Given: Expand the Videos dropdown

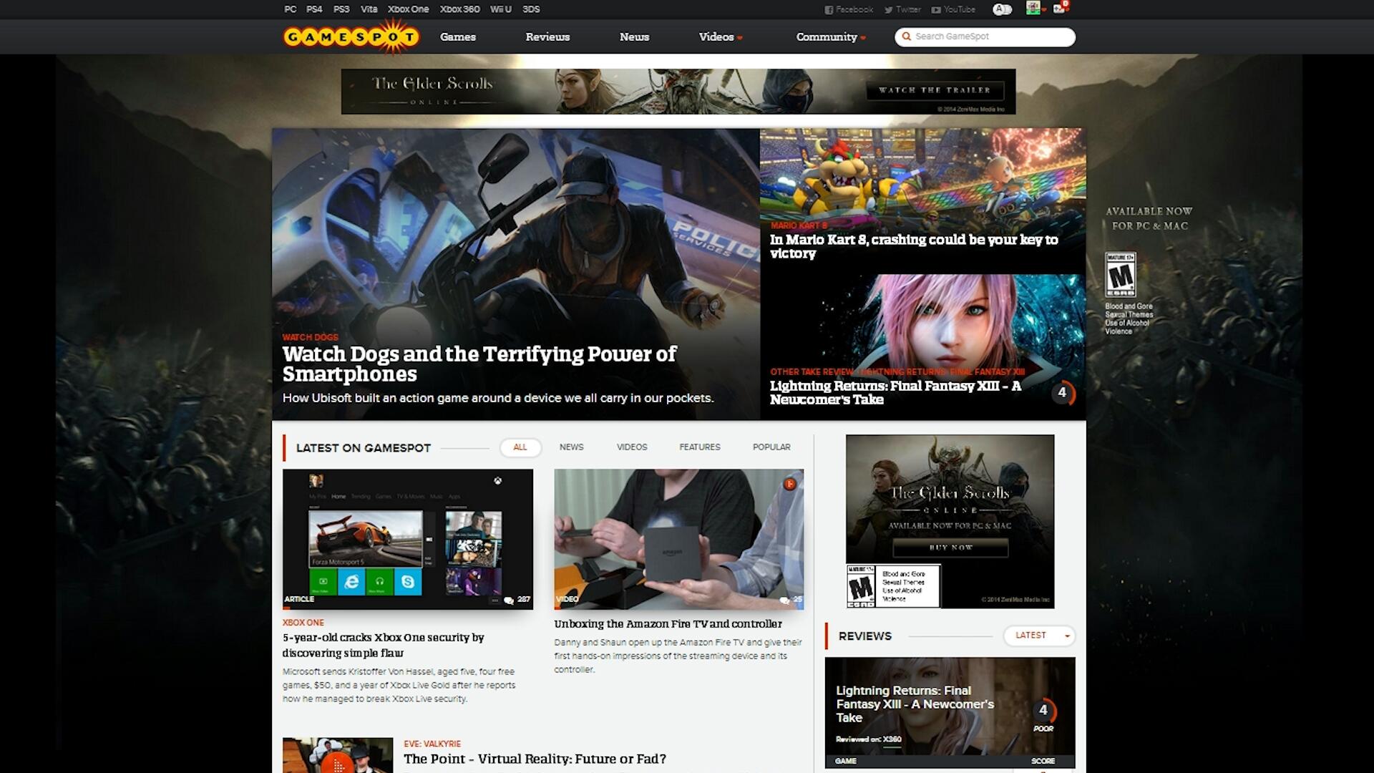Looking at the screenshot, I should pos(720,37).
